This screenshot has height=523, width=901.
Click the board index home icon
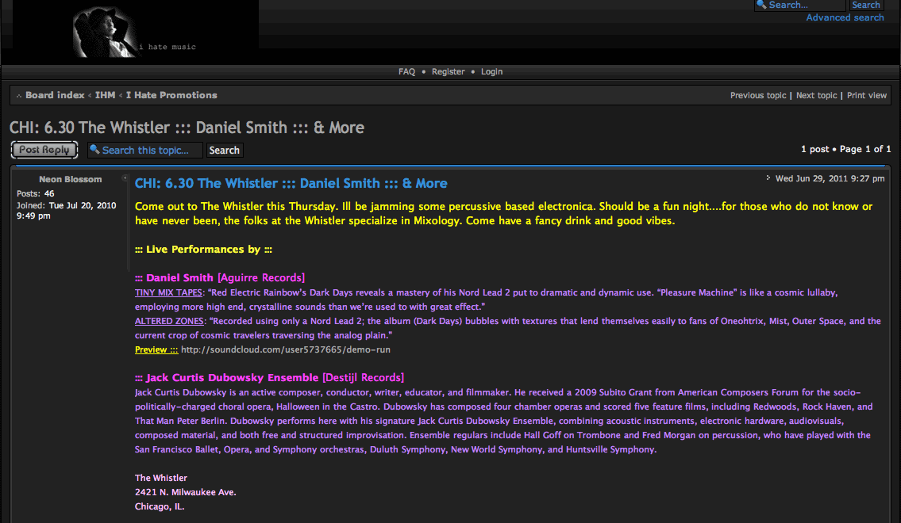(19, 96)
